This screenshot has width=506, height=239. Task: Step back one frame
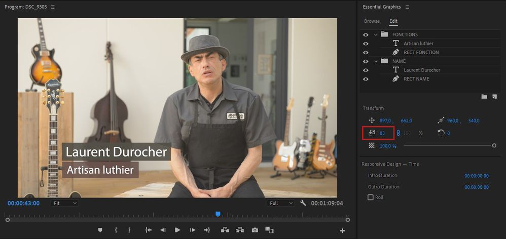coord(163,230)
